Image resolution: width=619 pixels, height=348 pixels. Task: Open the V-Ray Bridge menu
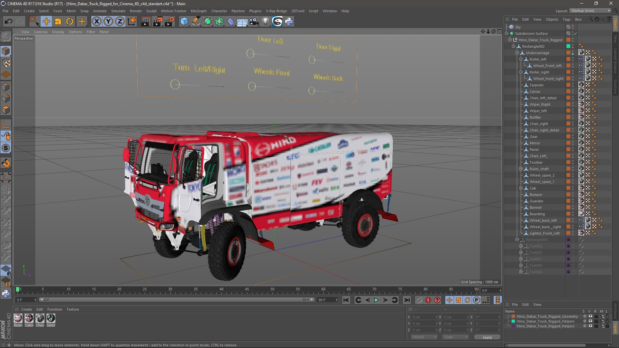pos(276,11)
